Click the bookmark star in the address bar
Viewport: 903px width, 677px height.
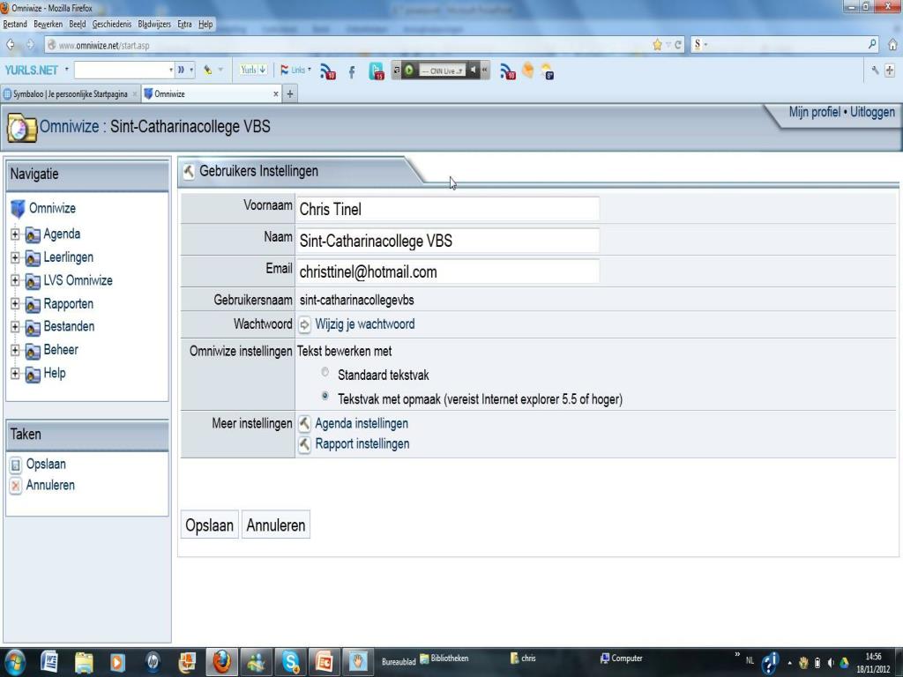click(657, 45)
